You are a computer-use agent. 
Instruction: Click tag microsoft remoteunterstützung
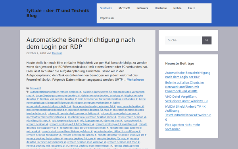coord(46,117)
